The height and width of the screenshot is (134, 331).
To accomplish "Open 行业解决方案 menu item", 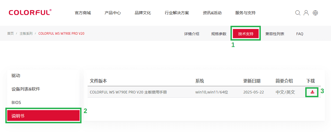I will pyautogui.click(x=177, y=13).
